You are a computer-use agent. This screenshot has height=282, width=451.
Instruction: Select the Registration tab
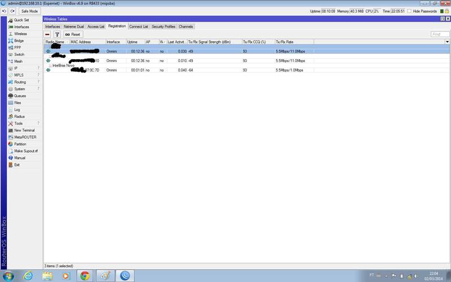[117, 26]
